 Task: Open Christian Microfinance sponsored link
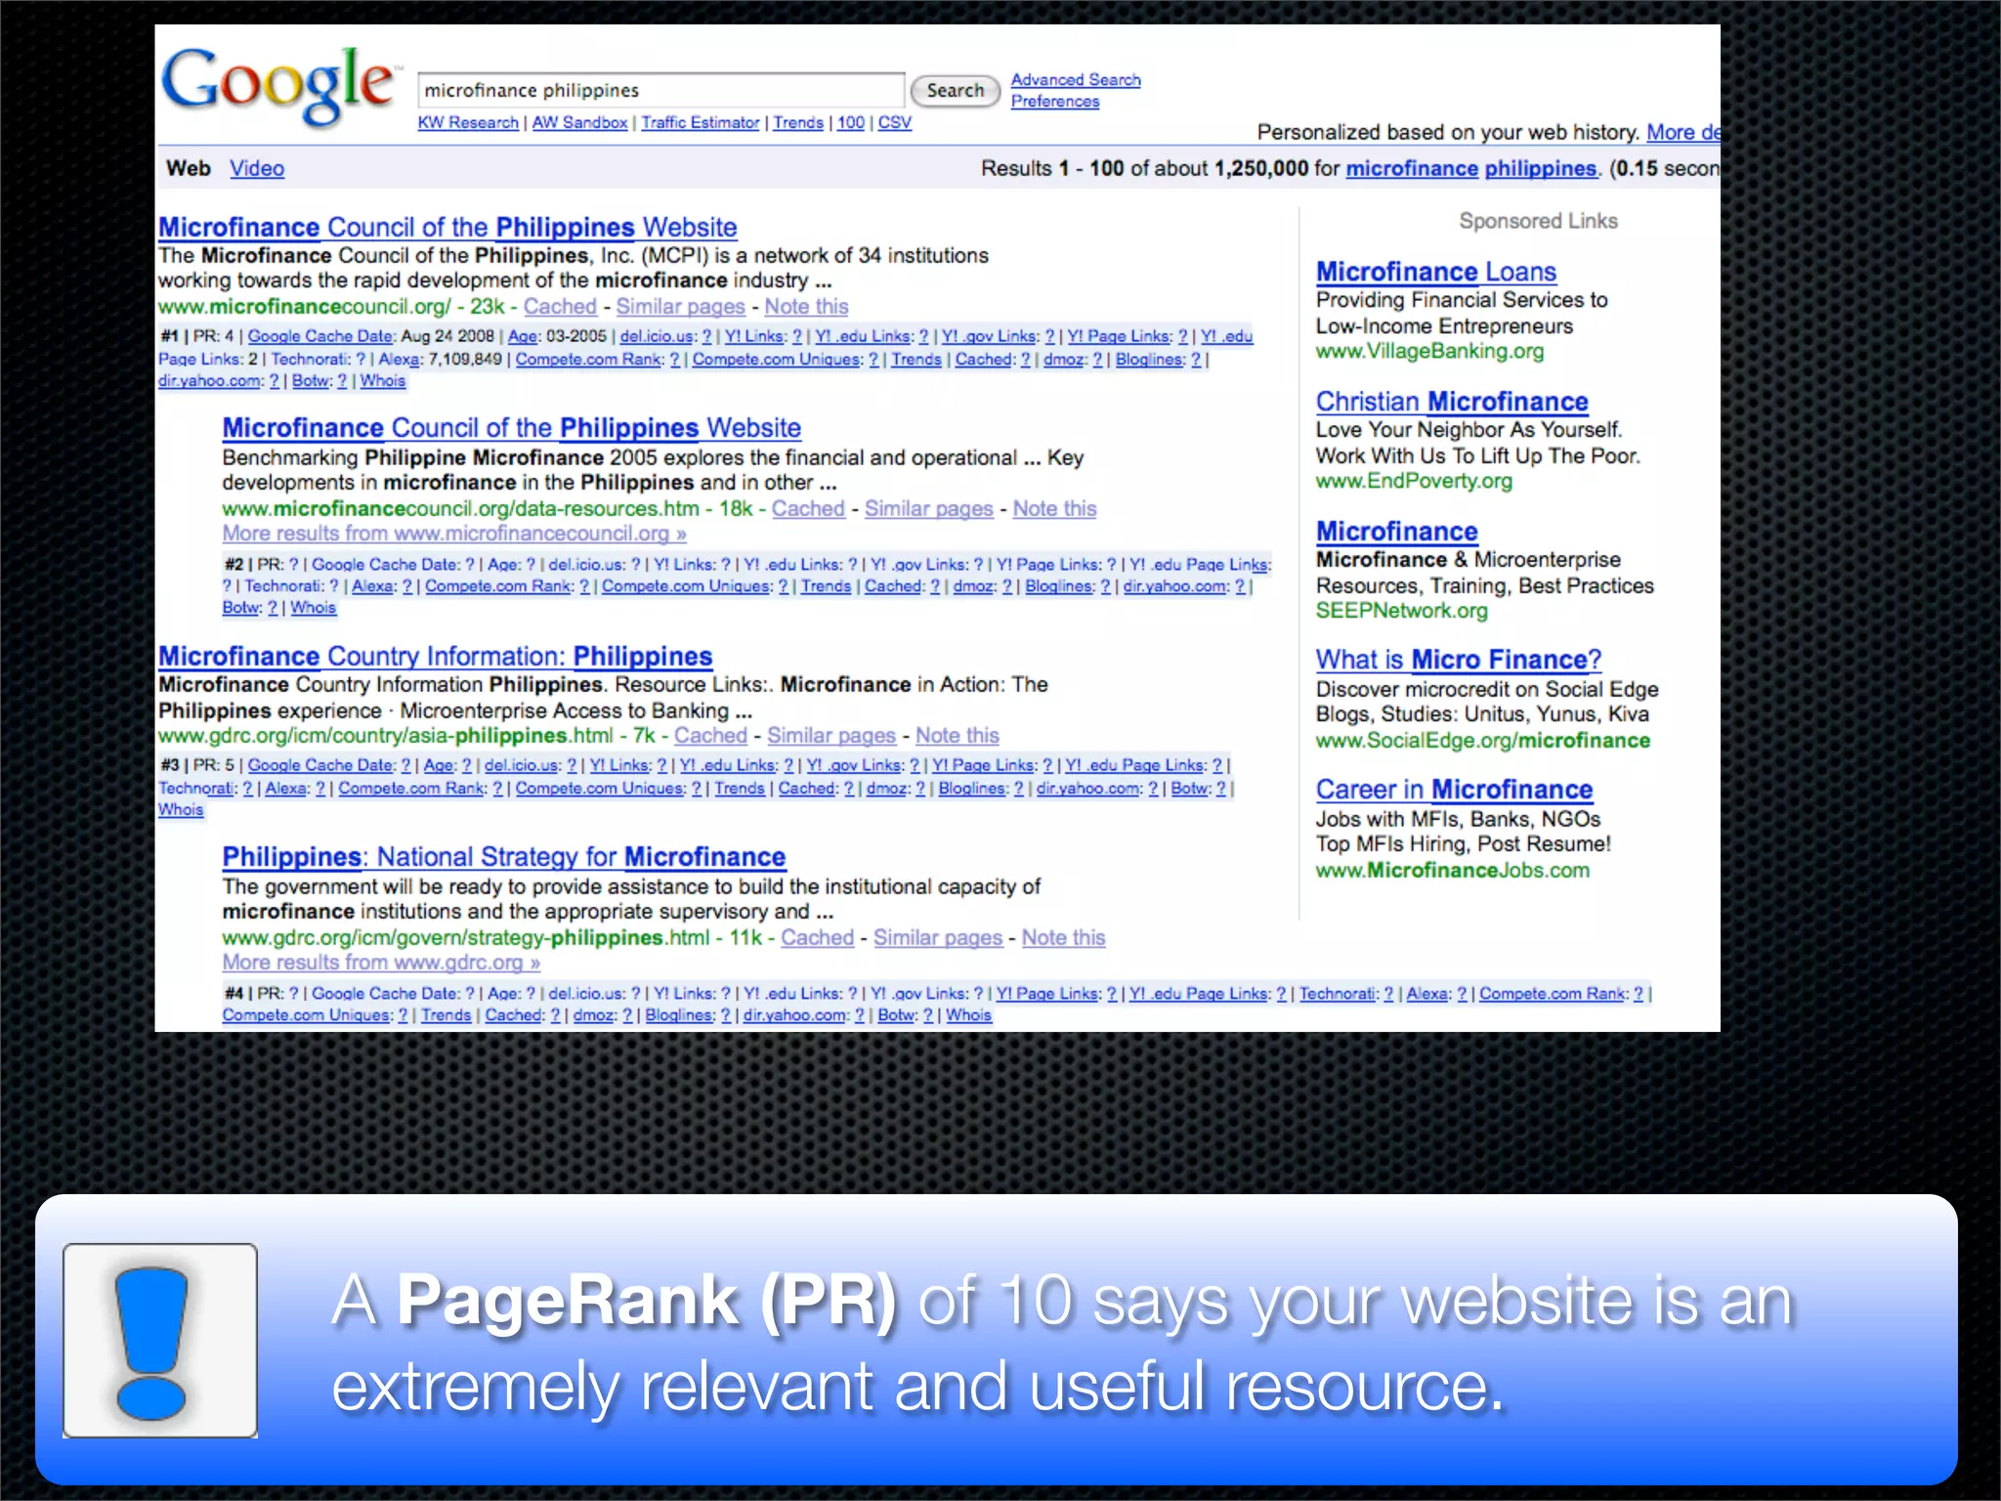[1452, 403]
